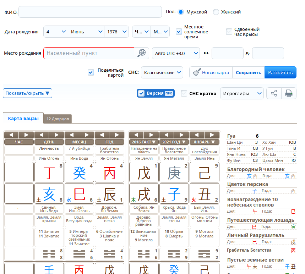Click the hexagram symbol in ГОД column

pyautogui.click(x=109, y=254)
